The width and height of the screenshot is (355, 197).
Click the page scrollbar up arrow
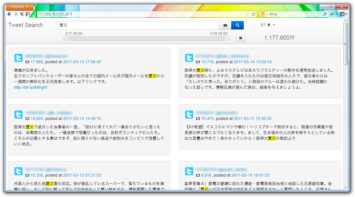tap(346, 20)
